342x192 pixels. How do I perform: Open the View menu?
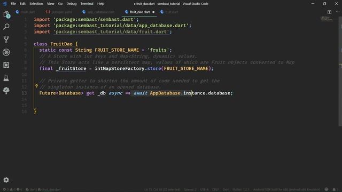click(50, 4)
